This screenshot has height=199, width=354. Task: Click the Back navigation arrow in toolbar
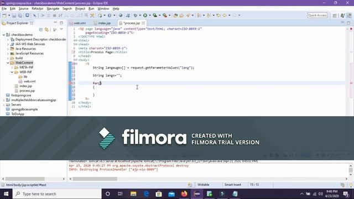tap(225, 15)
